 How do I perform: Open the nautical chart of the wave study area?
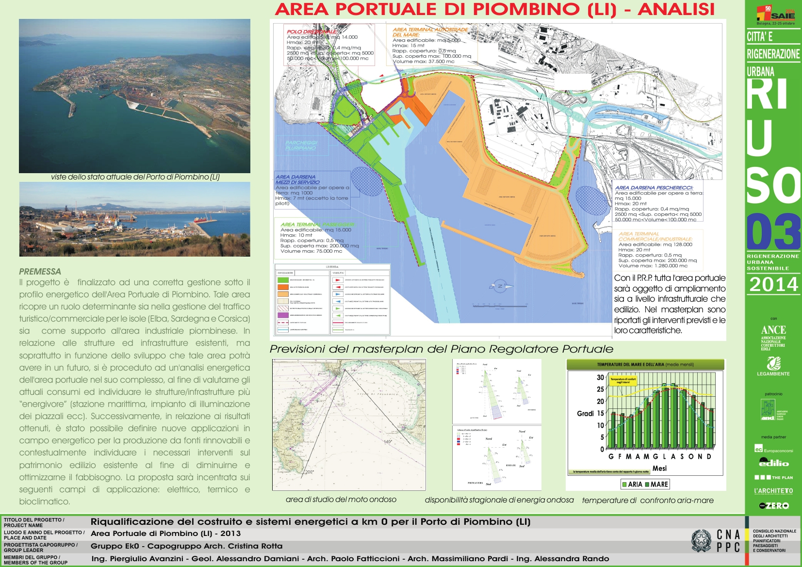[349, 424]
